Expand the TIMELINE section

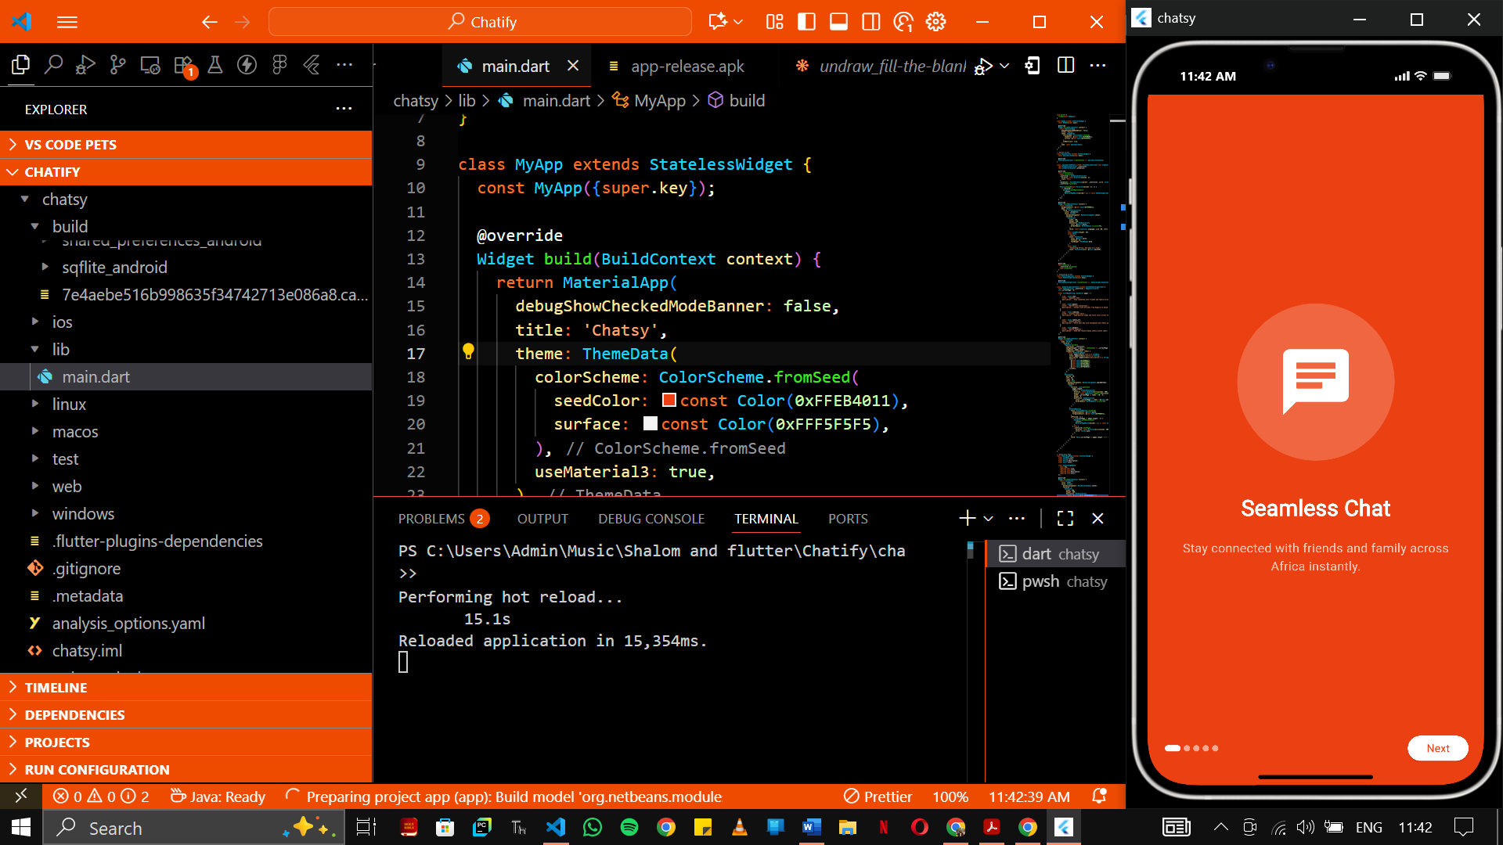point(56,687)
